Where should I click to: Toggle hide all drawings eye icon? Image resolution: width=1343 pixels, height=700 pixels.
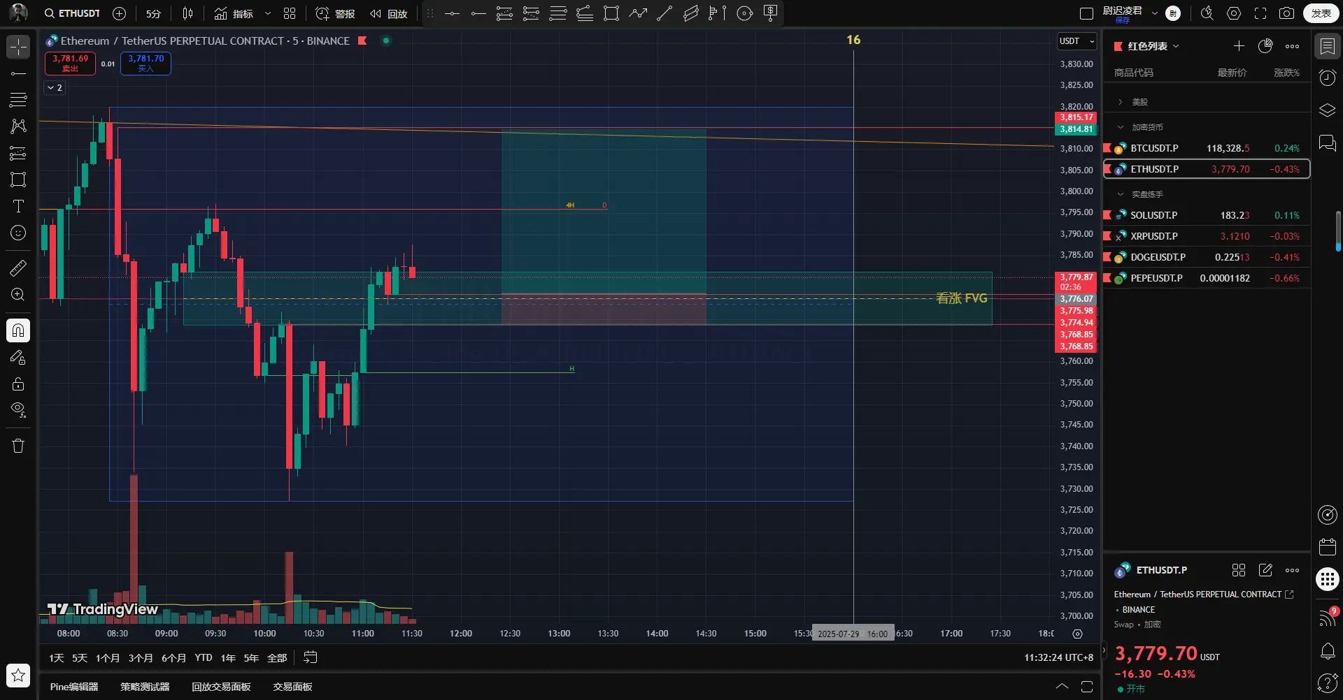(x=18, y=410)
